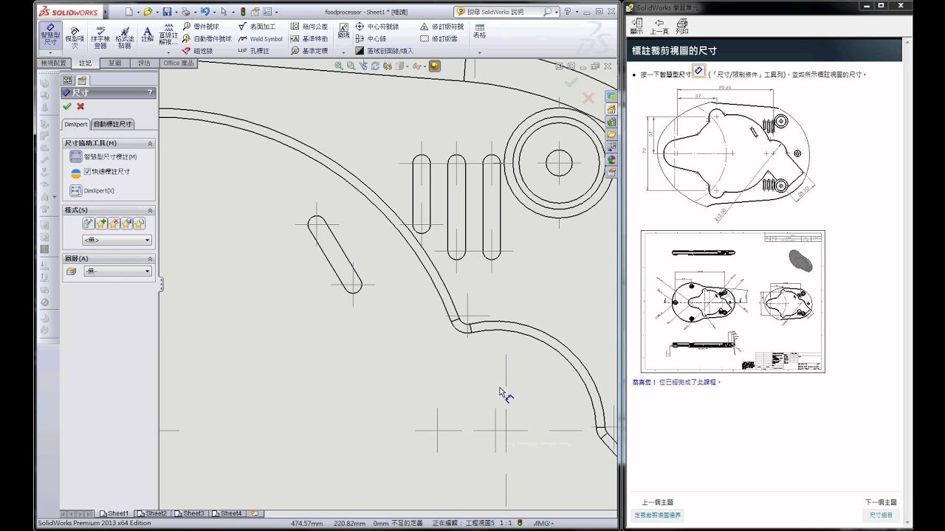Click the Save icon in top toolbar
945x531 pixels.
click(167, 12)
